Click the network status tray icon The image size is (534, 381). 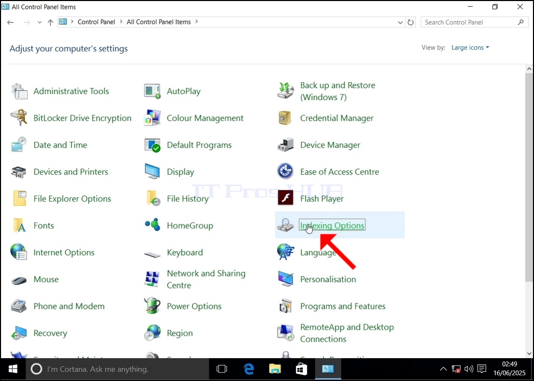pyautogui.click(x=456, y=369)
